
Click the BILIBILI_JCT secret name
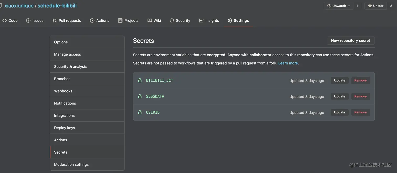point(160,80)
